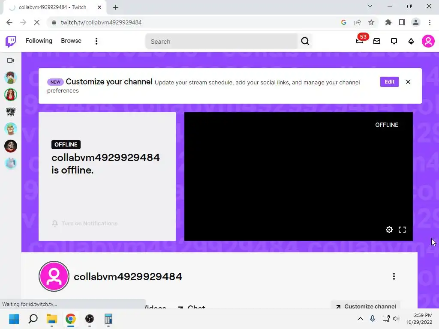Click the Edit button in Customize banner

(389, 82)
